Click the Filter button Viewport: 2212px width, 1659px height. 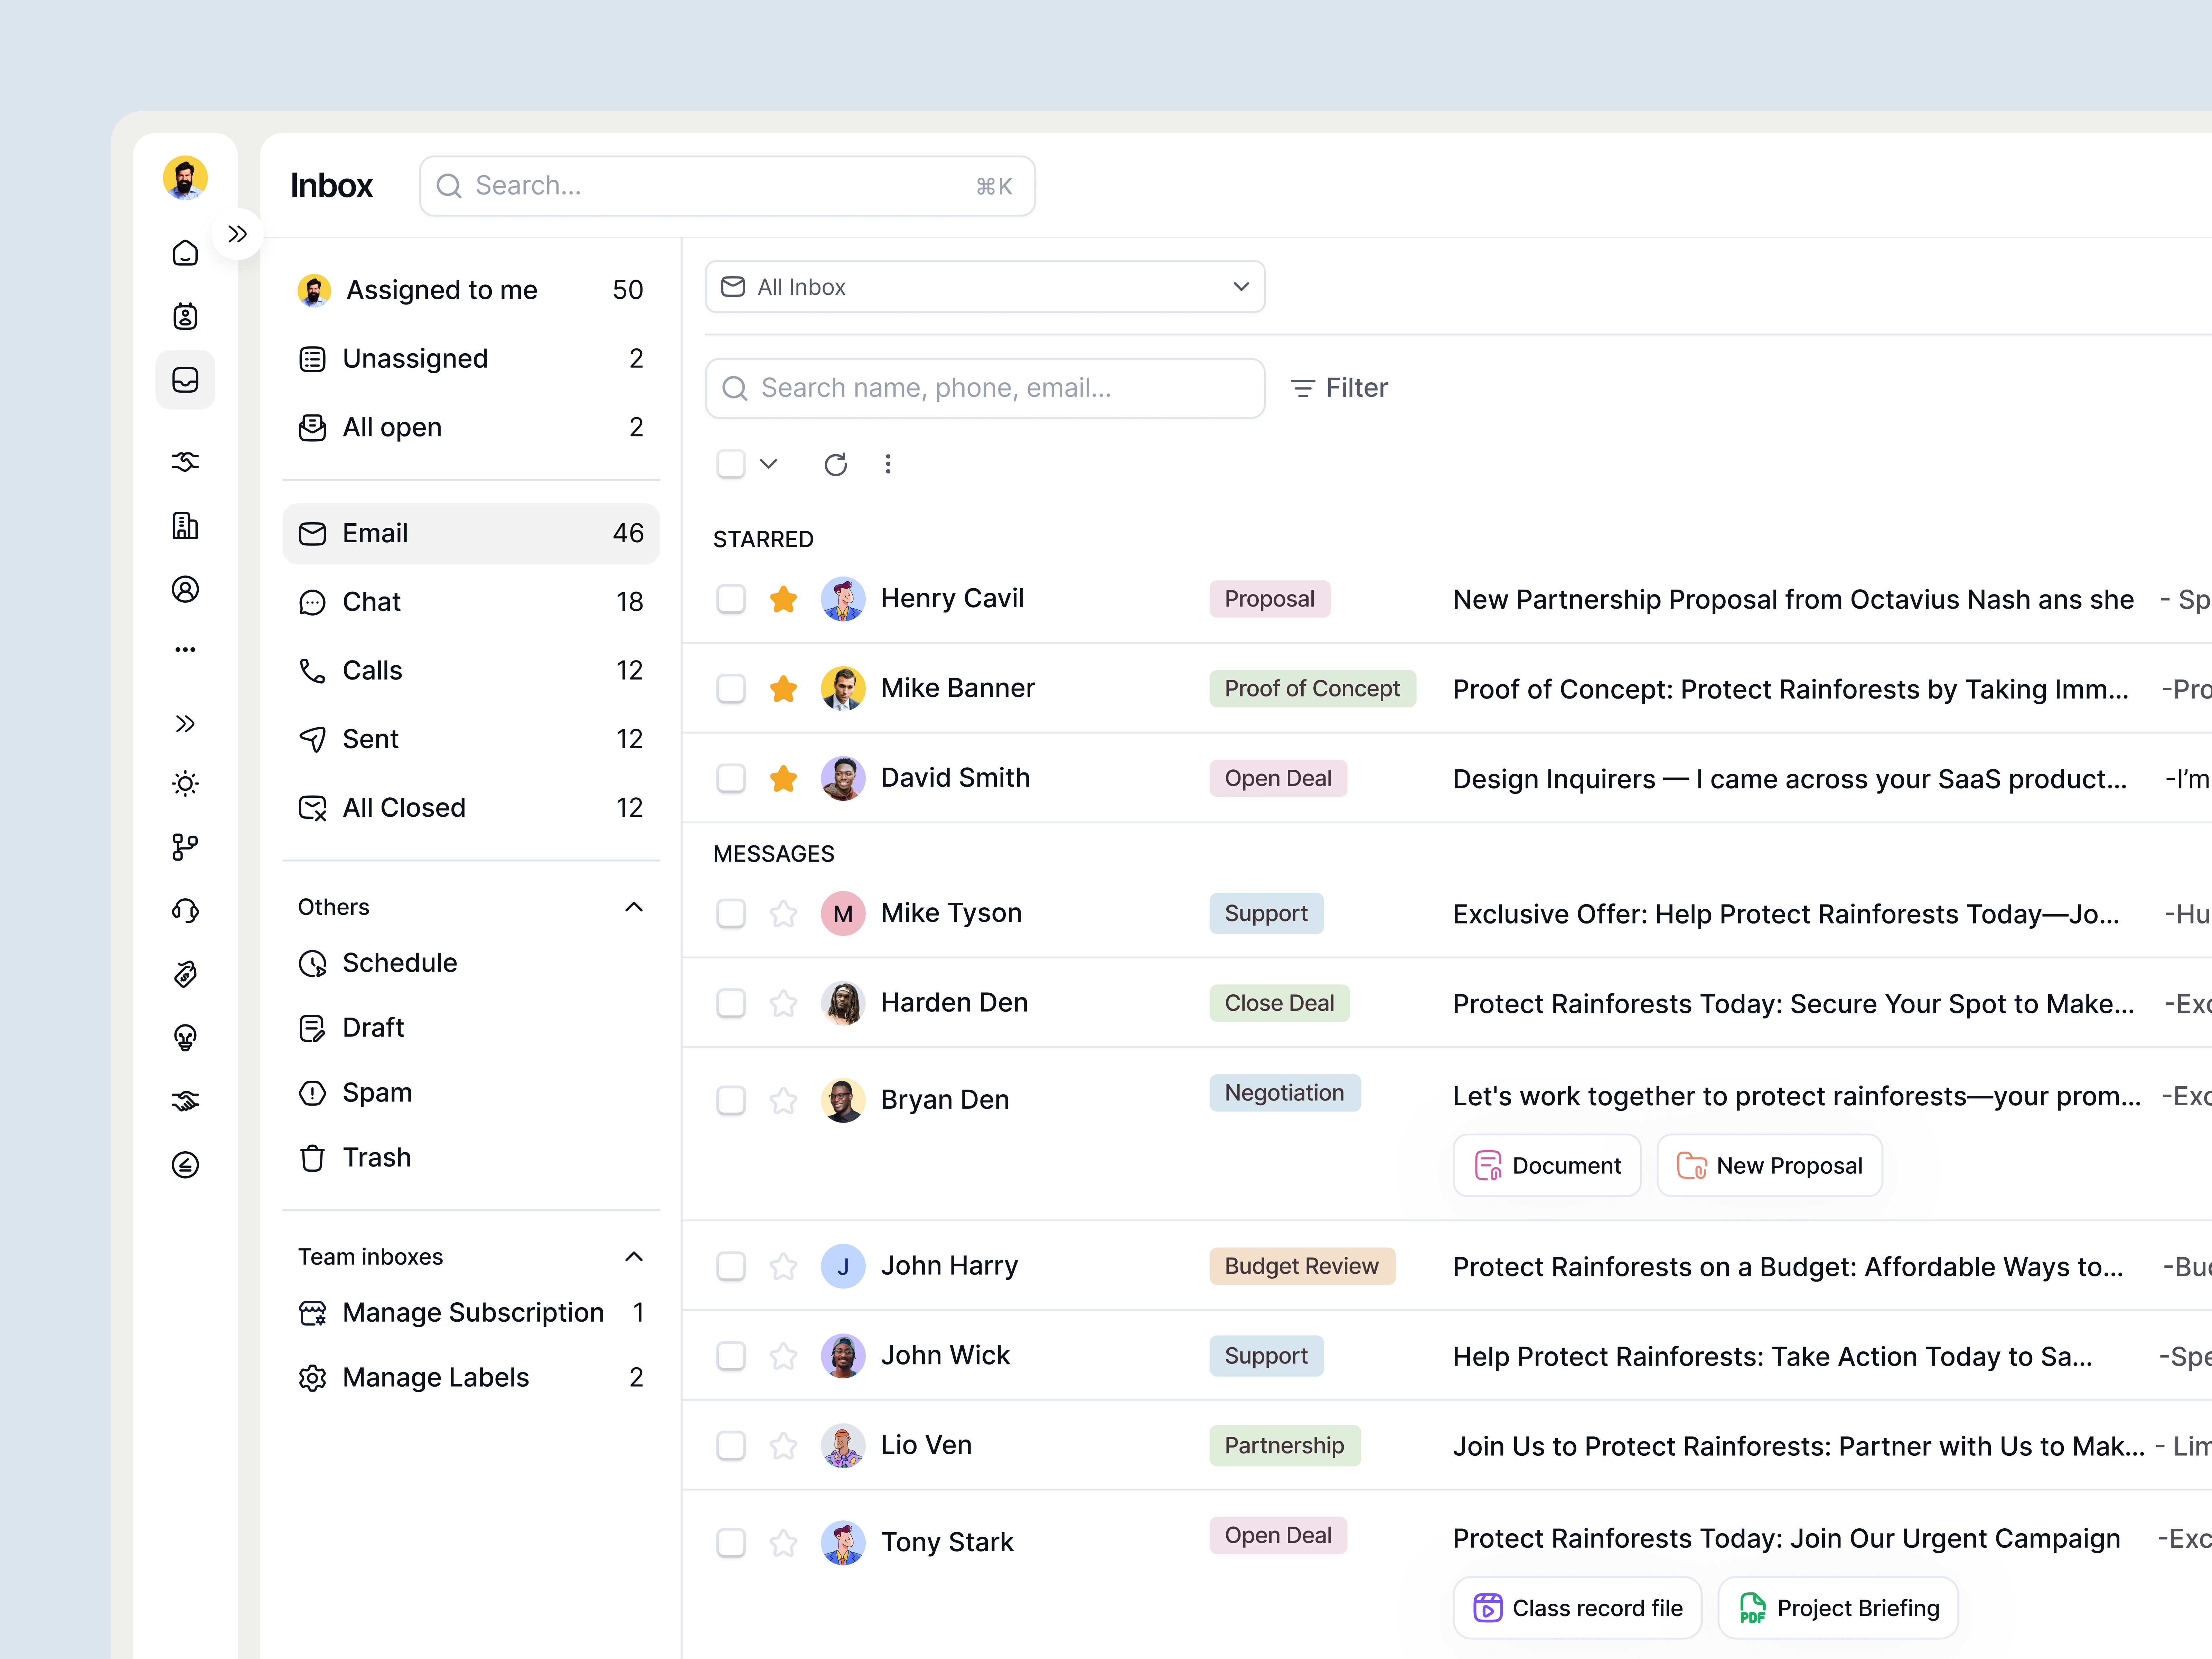1339,388
